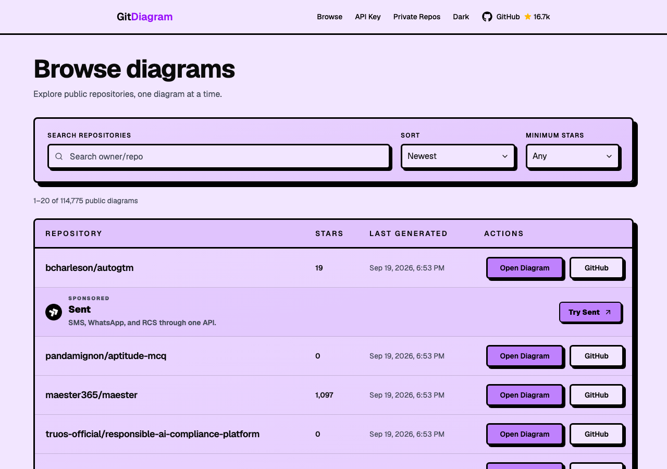This screenshot has width=667, height=469.
Task: Open Diagram for pandamignon/aptitude-mcq
Action: point(525,356)
